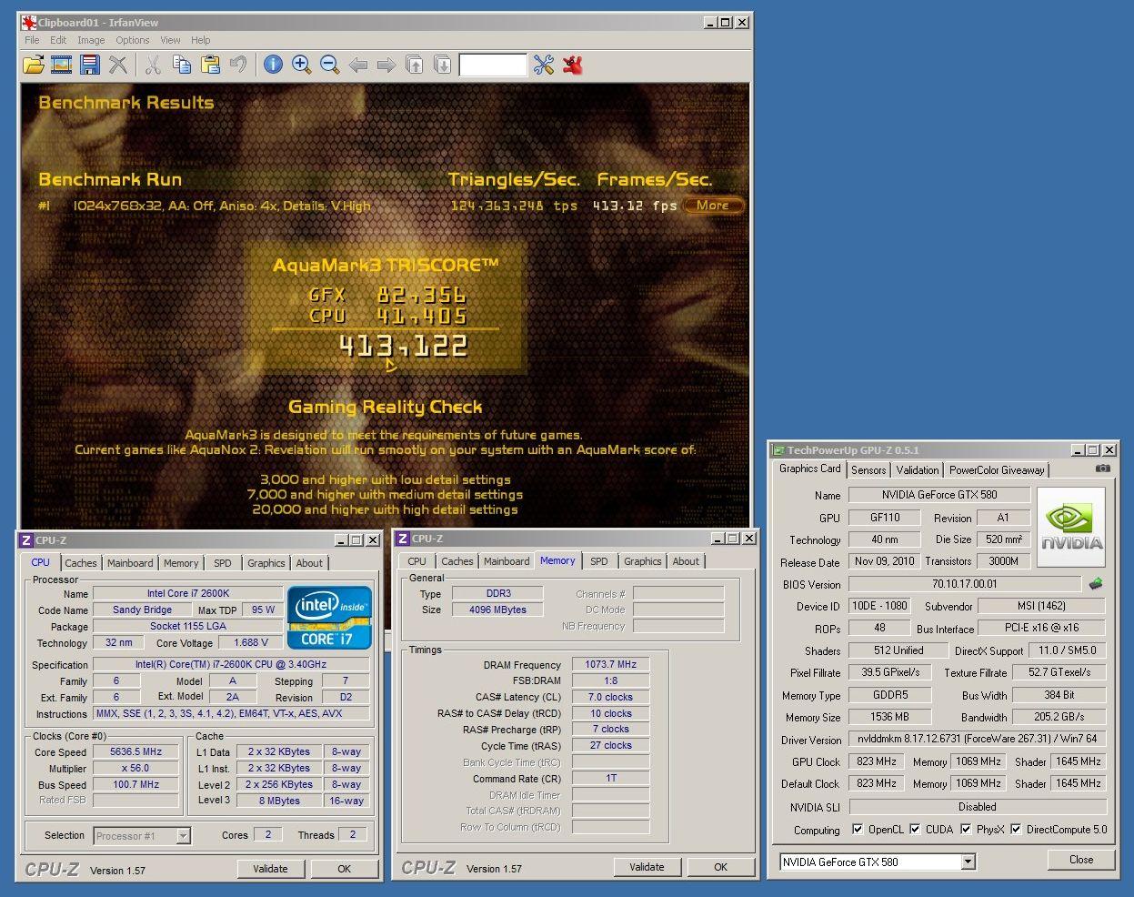Click the CAS# Latency 7.0 clocks value

tap(610, 698)
